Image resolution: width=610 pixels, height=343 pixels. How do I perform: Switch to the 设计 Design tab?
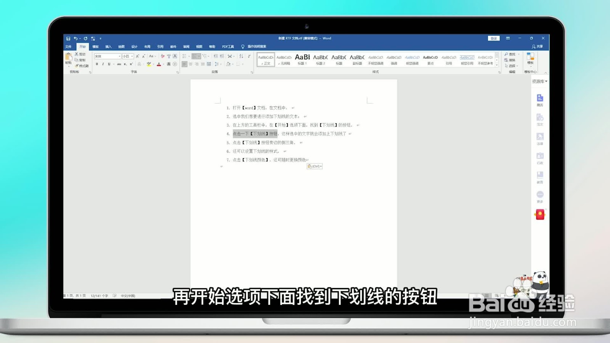click(134, 46)
